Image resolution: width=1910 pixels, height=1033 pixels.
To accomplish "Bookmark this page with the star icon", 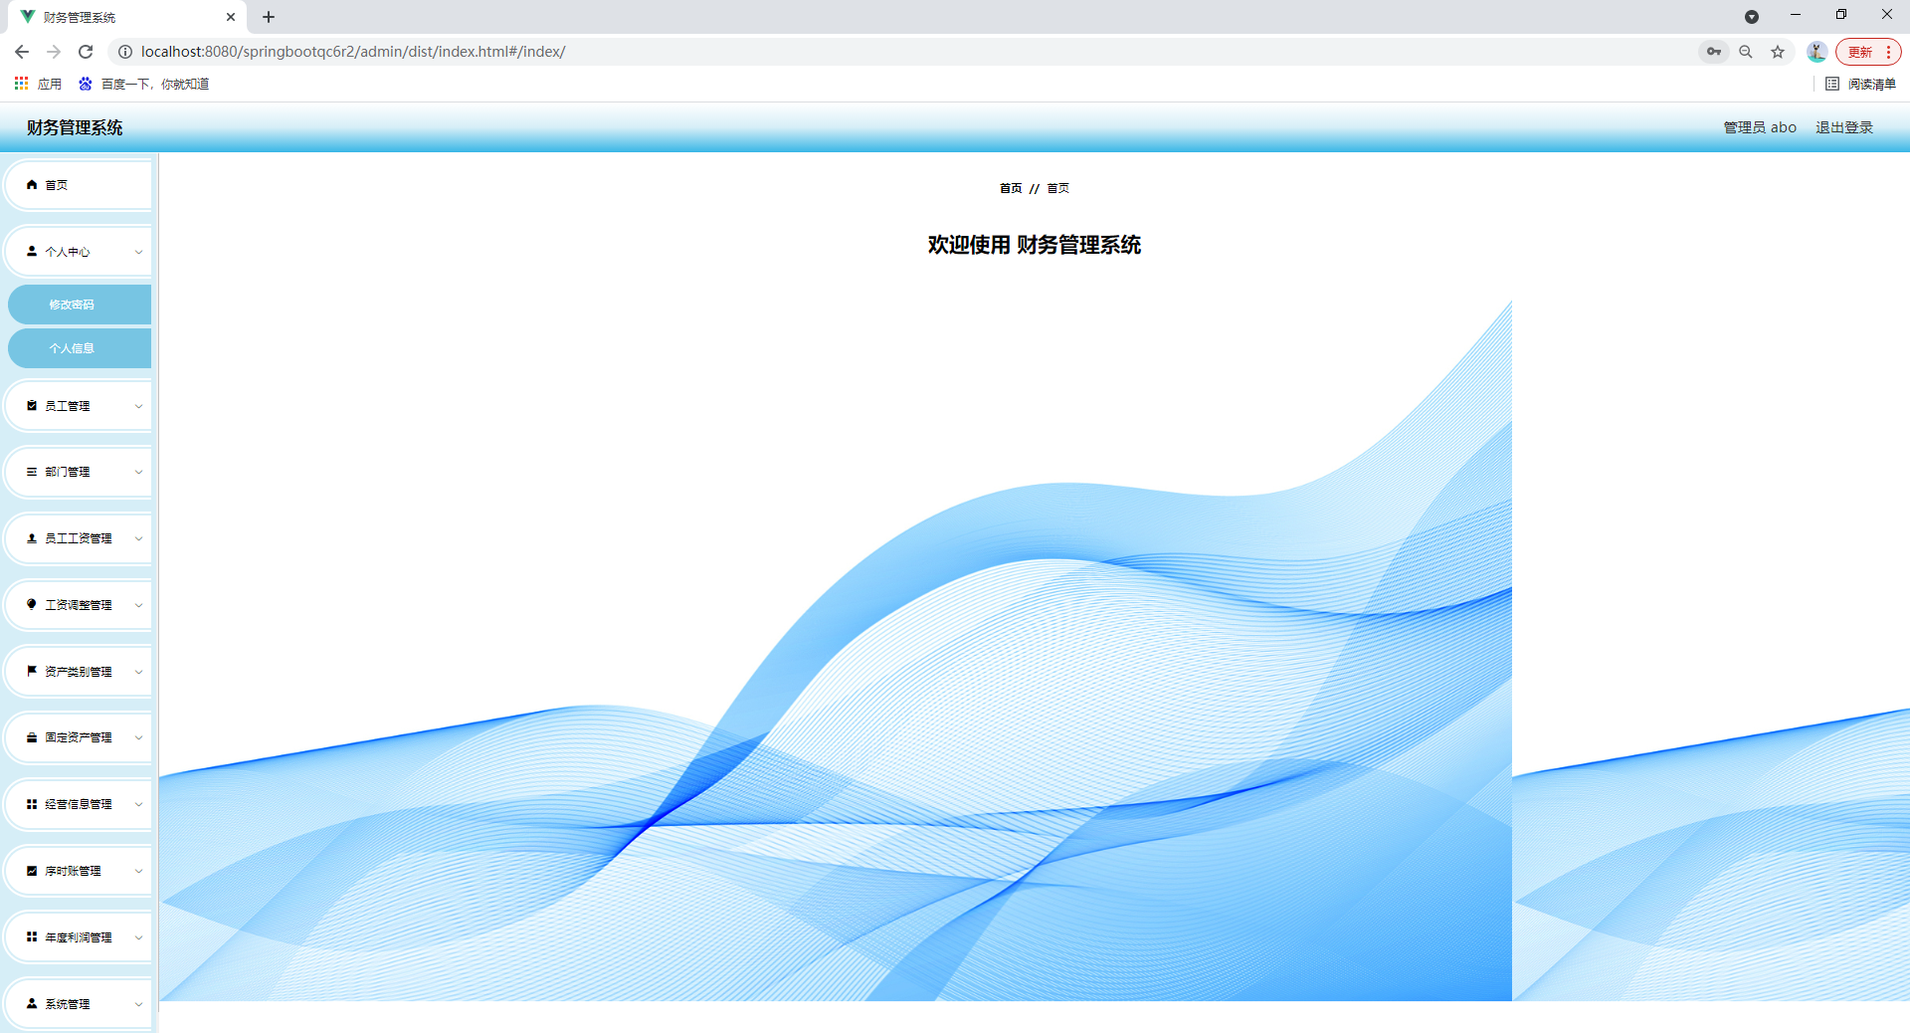I will click(x=1778, y=52).
